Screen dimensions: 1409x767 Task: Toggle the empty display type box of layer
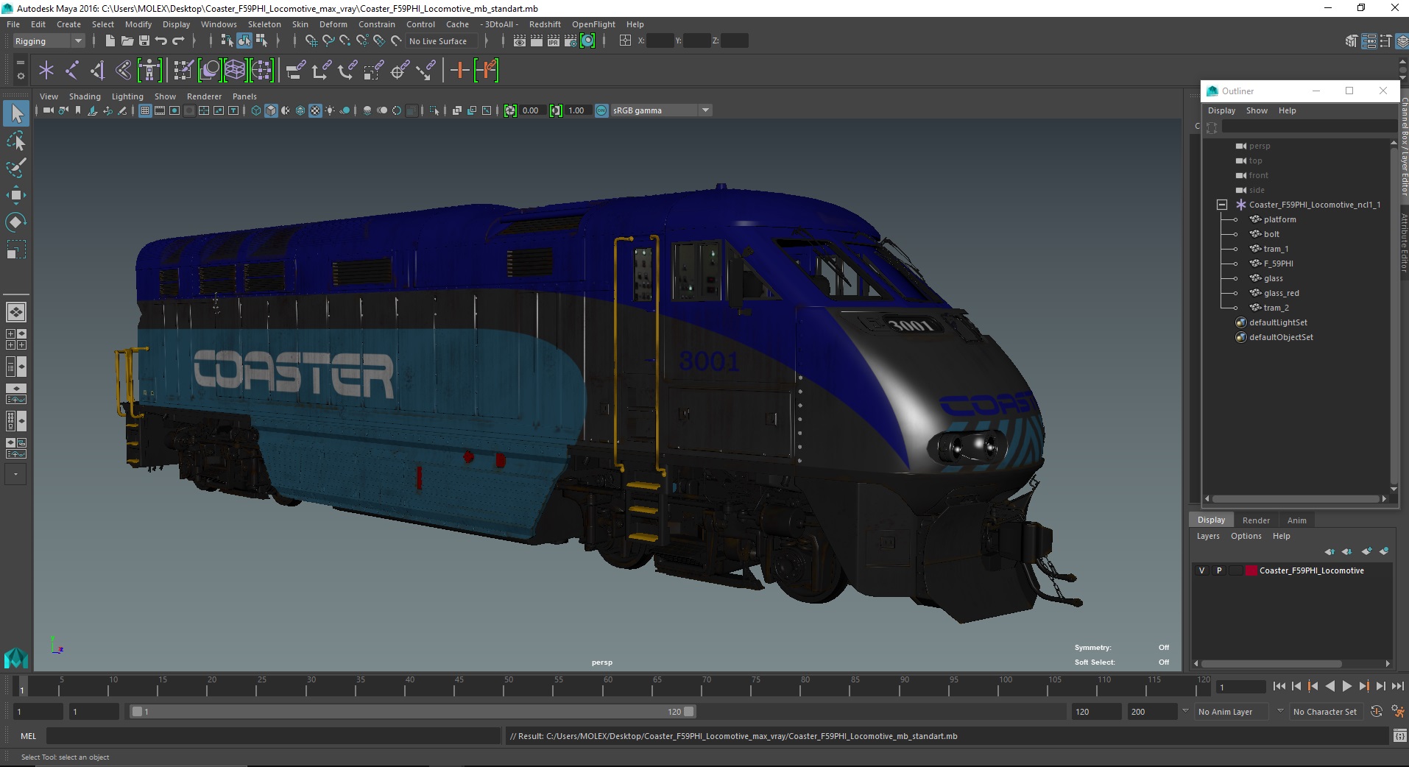(1235, 570)
